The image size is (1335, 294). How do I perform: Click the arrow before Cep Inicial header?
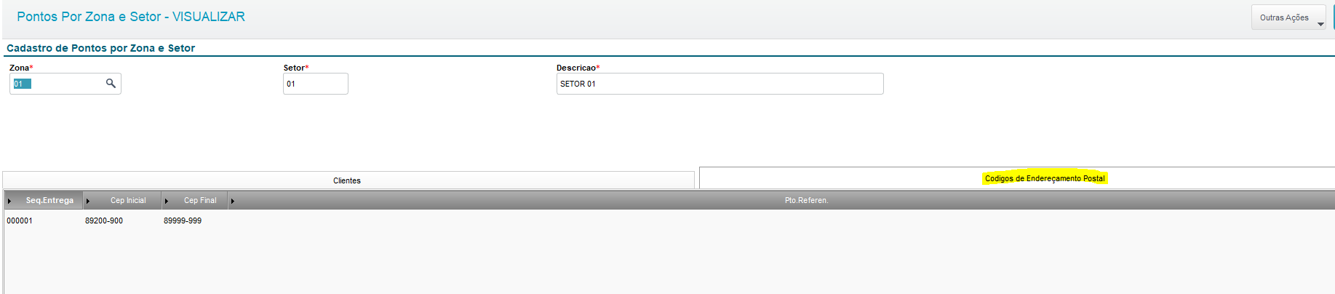click(x=88, y=201)
